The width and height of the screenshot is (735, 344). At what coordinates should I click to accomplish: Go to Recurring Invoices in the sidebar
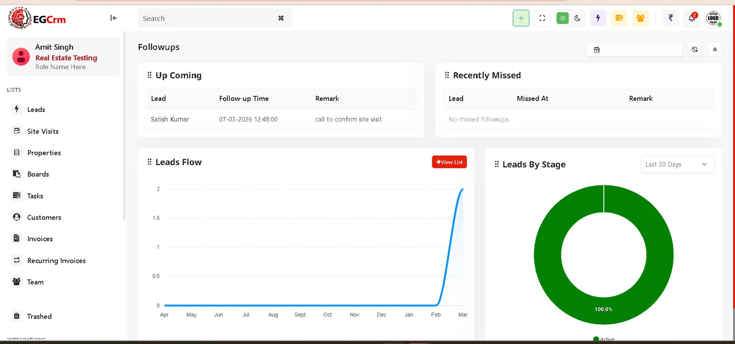tap(56, 261)
